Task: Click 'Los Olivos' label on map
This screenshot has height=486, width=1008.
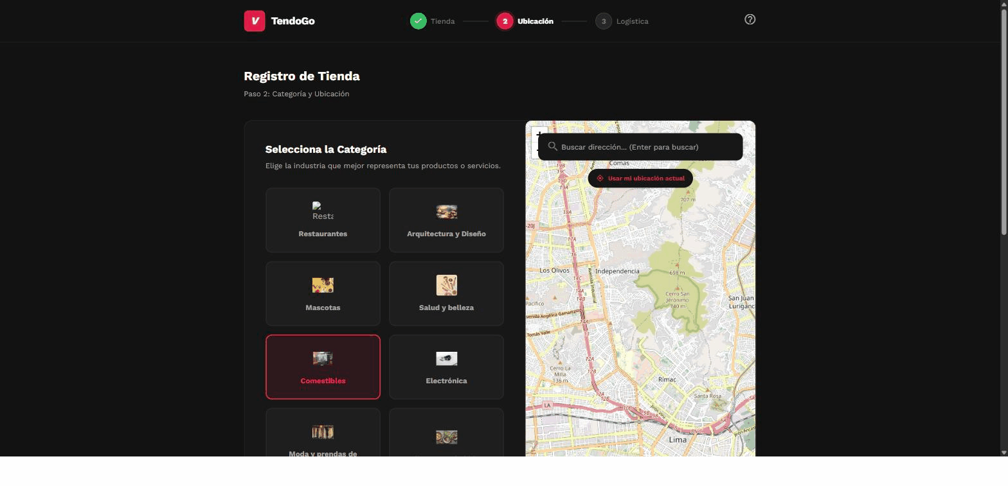Action: [554, 270]
